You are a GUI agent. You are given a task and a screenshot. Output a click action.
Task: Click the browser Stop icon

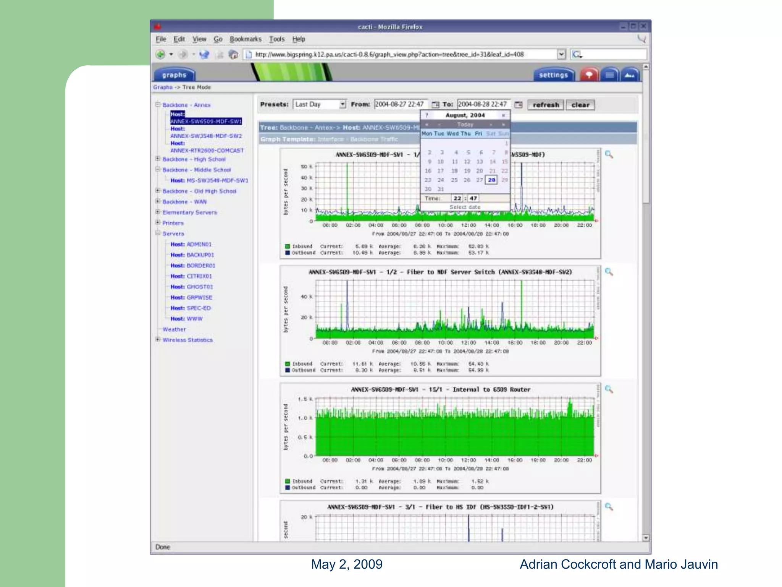click(x=219, y=55)
